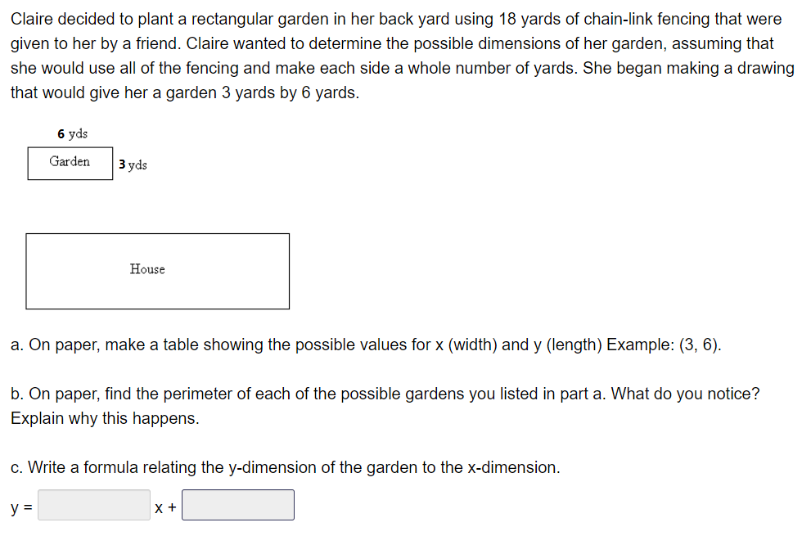
Task: Click the word House inside the large box
Action: 147,269
